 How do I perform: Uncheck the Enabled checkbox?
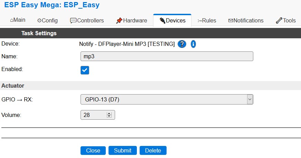coord(85,70)
